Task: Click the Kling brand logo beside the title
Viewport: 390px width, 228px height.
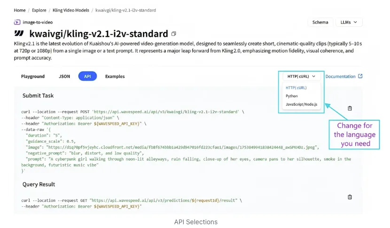Action: click(19, 33)
